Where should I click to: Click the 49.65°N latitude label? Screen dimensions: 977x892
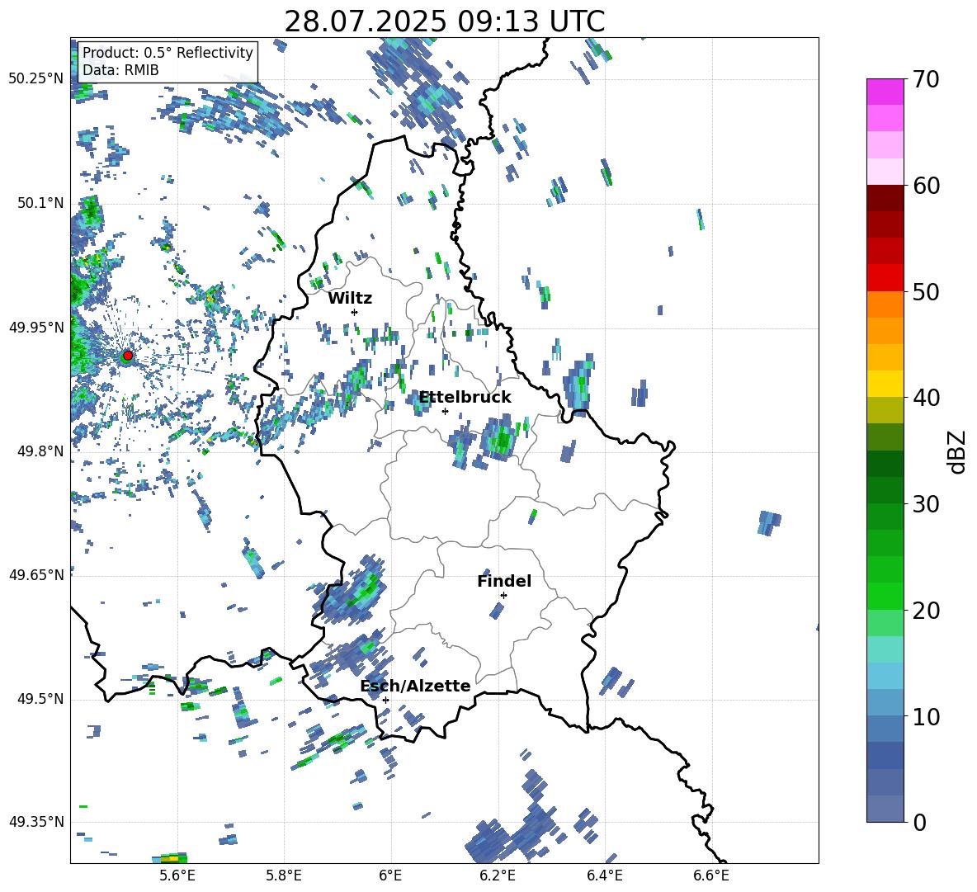pyautogui.click(x=36, y=574)
